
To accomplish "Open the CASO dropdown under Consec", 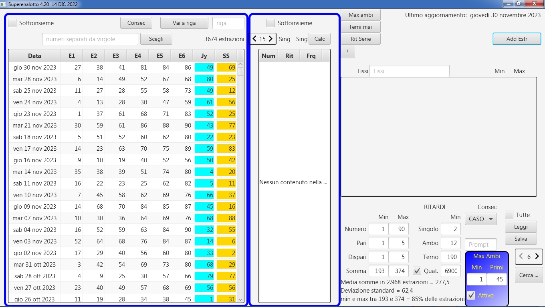I will click(x=481, y=219).
